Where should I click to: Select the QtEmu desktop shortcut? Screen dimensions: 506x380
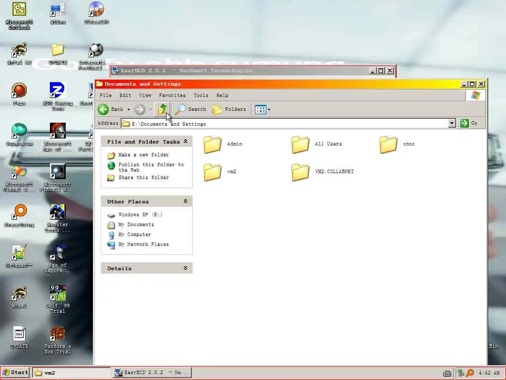point(58,13)
